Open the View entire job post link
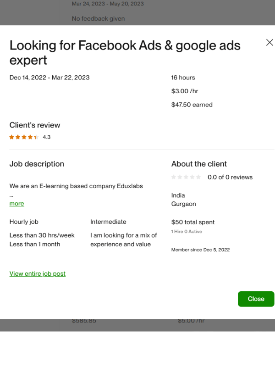 click(x=38, y=274)
